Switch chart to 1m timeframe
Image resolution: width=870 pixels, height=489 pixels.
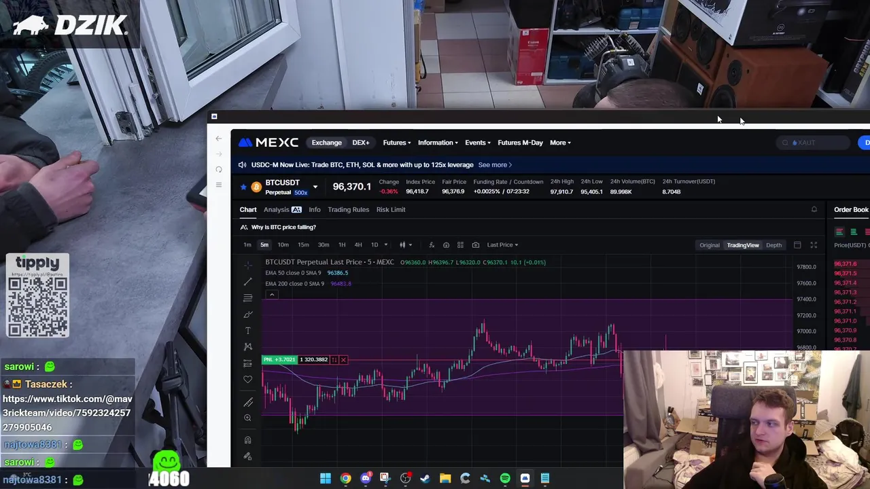(x=247, y=244)
